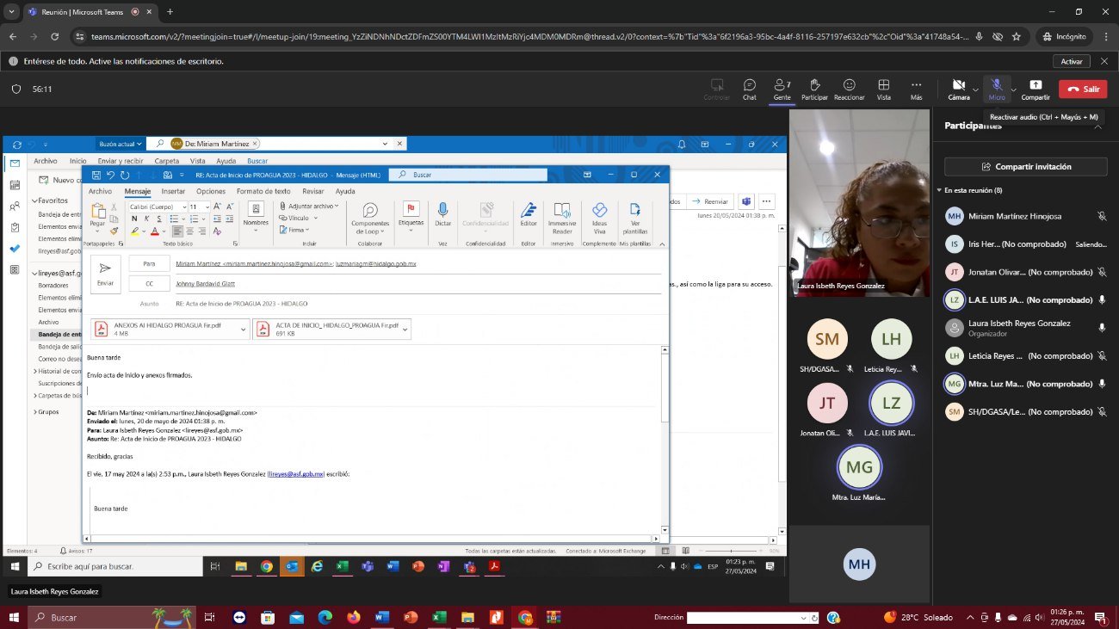Image resolution: width=1119 pixels, height=629 pixels.
Task: Raise hand with Participar icon
Action: [x=814, y=89]
